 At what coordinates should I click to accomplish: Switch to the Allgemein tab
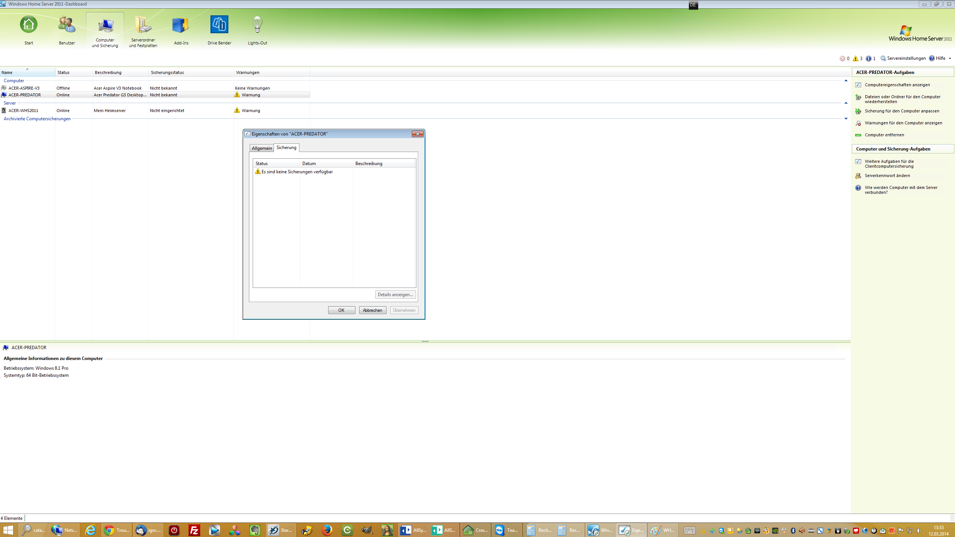(x=261, y=148)
